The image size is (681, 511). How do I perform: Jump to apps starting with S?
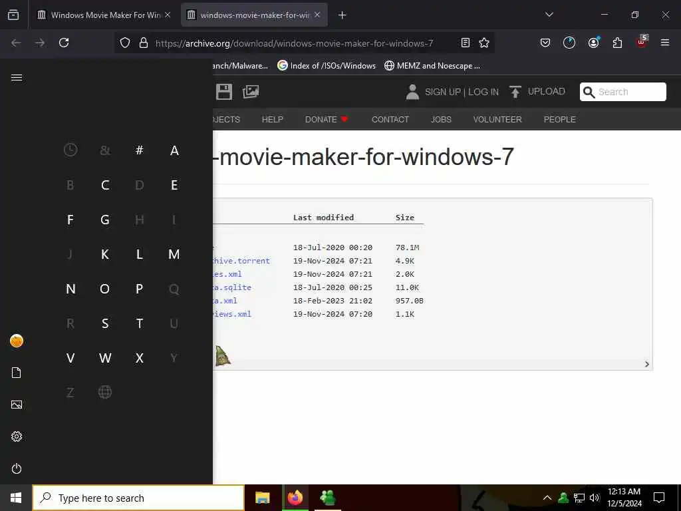point(105,323)
